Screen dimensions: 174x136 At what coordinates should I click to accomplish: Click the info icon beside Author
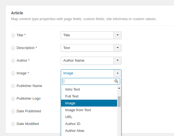point(13,61)
